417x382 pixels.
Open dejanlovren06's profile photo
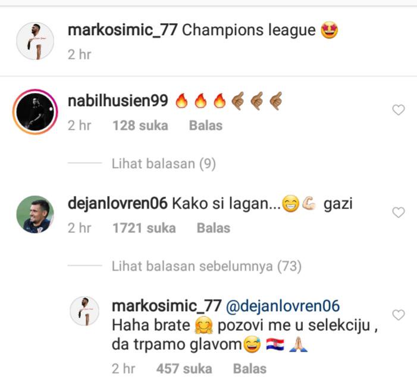point(35,214)
